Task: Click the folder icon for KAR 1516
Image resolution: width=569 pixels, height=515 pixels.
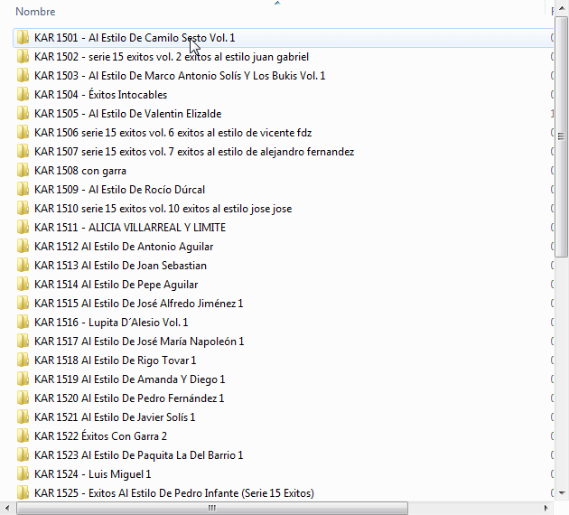Action: (x=23, y=322)
